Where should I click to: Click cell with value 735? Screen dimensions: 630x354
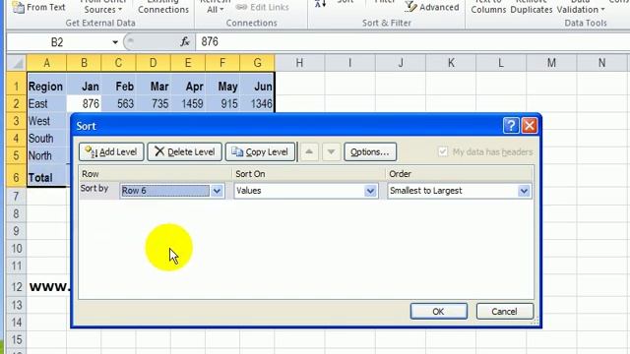coord(154,104)
